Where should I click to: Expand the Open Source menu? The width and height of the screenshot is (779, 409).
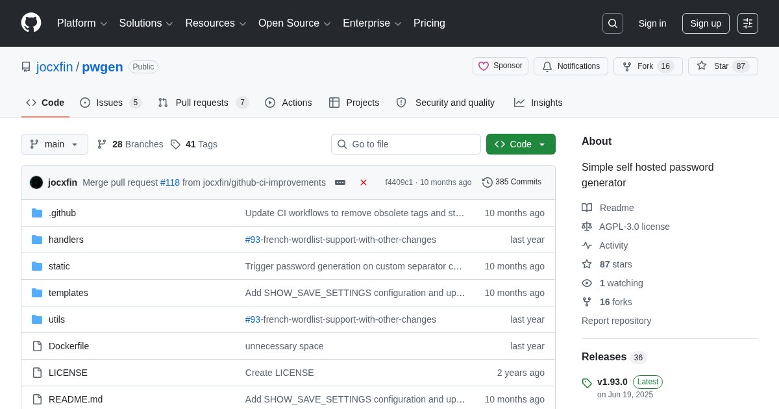[295, 23]
